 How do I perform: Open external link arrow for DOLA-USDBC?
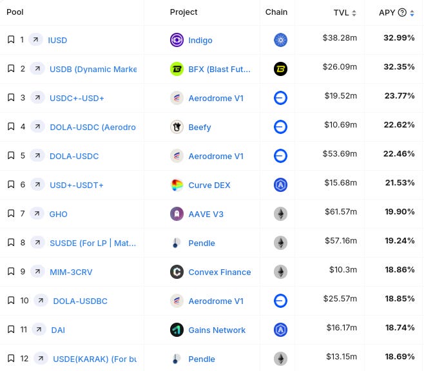click(41, 301)
